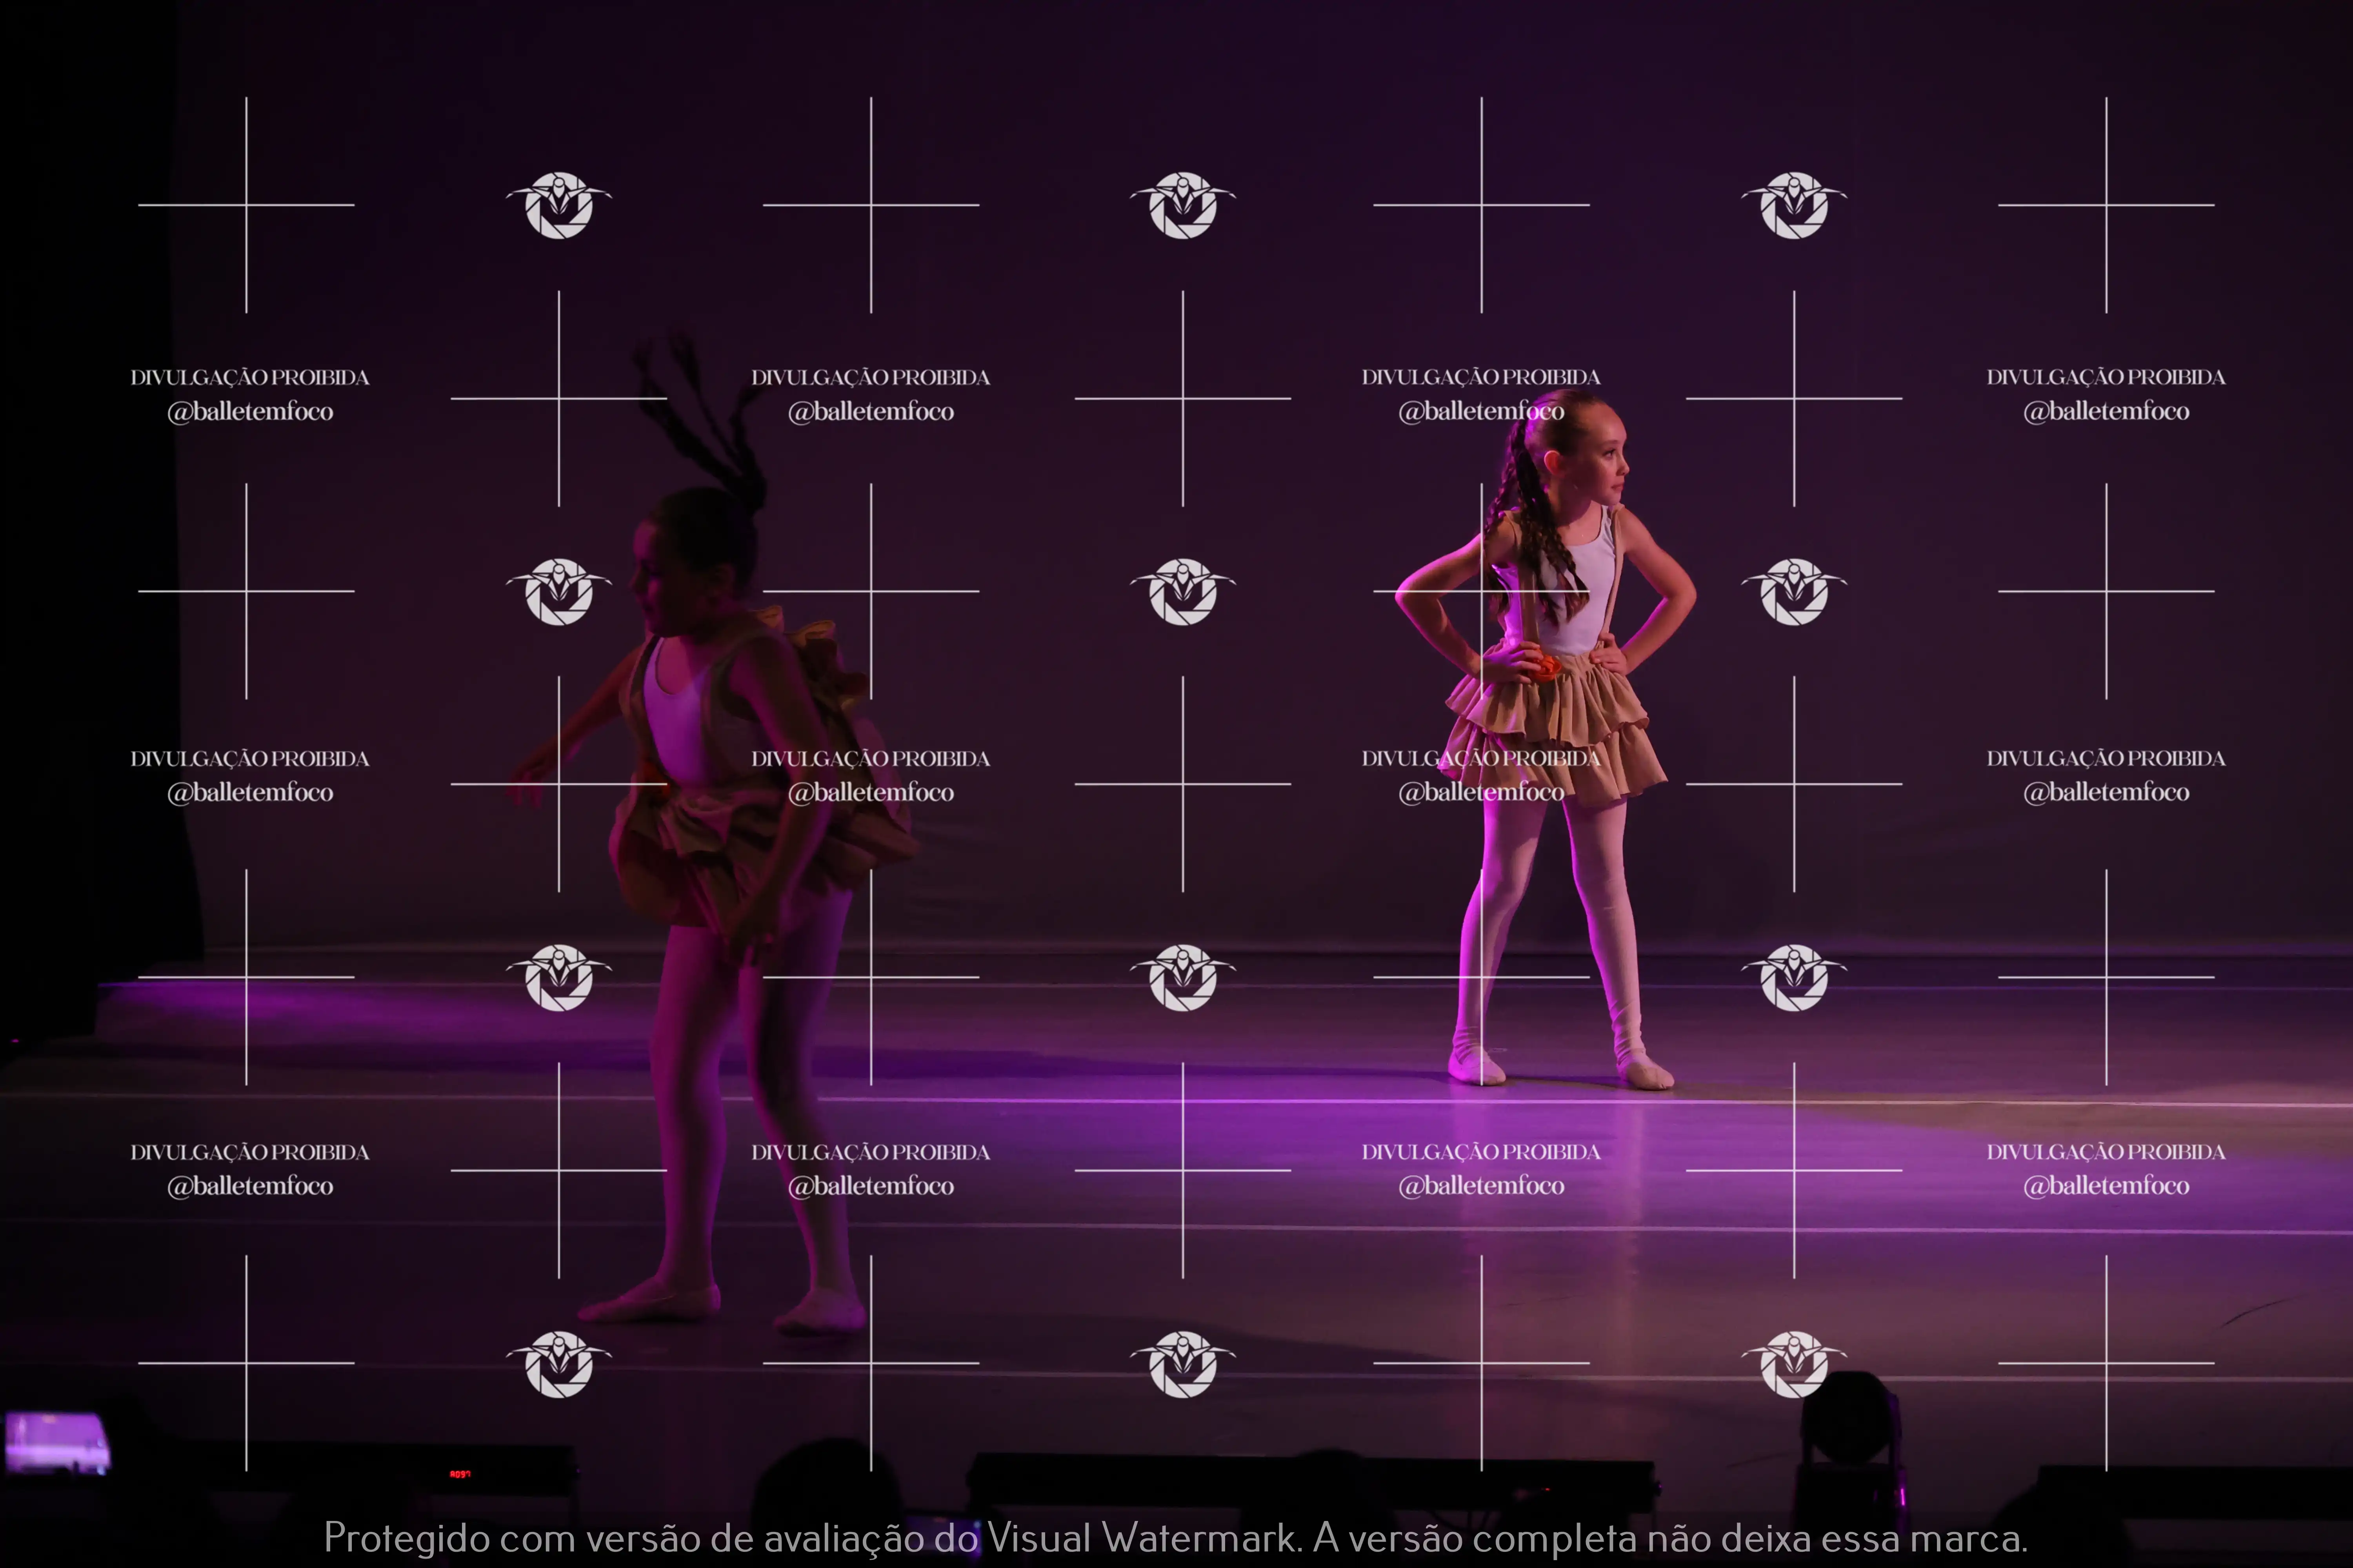2353x1568 pixels.
Task: Click camera logo beside left dancer's face
Action: pos(558,591)
